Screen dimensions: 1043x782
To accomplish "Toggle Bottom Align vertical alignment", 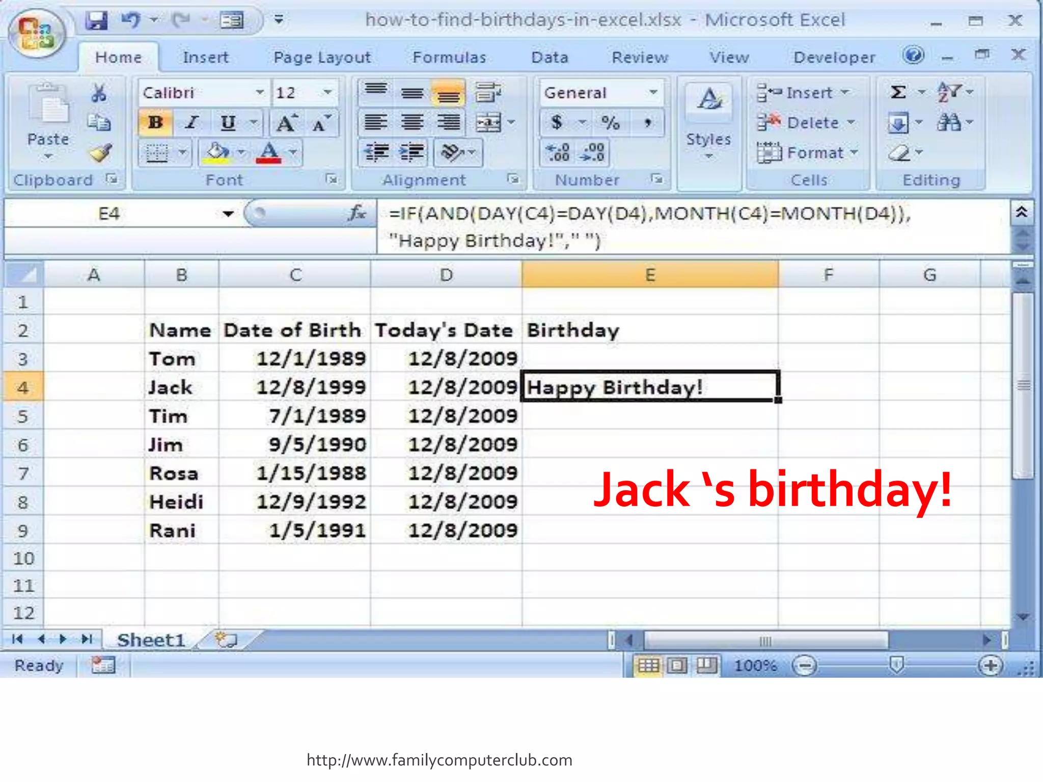I will pyautogui.click(x=448, y=92).
